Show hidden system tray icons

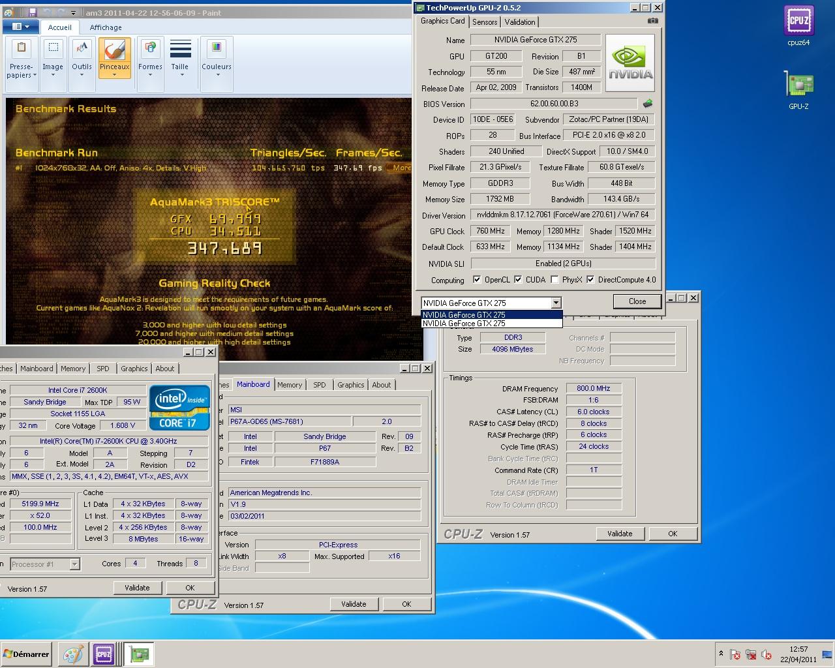(721, 654)
